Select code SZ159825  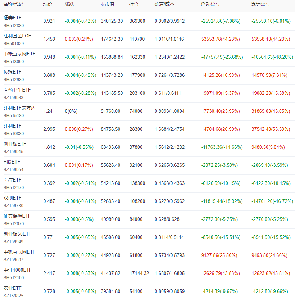click(x=13, y=296)
